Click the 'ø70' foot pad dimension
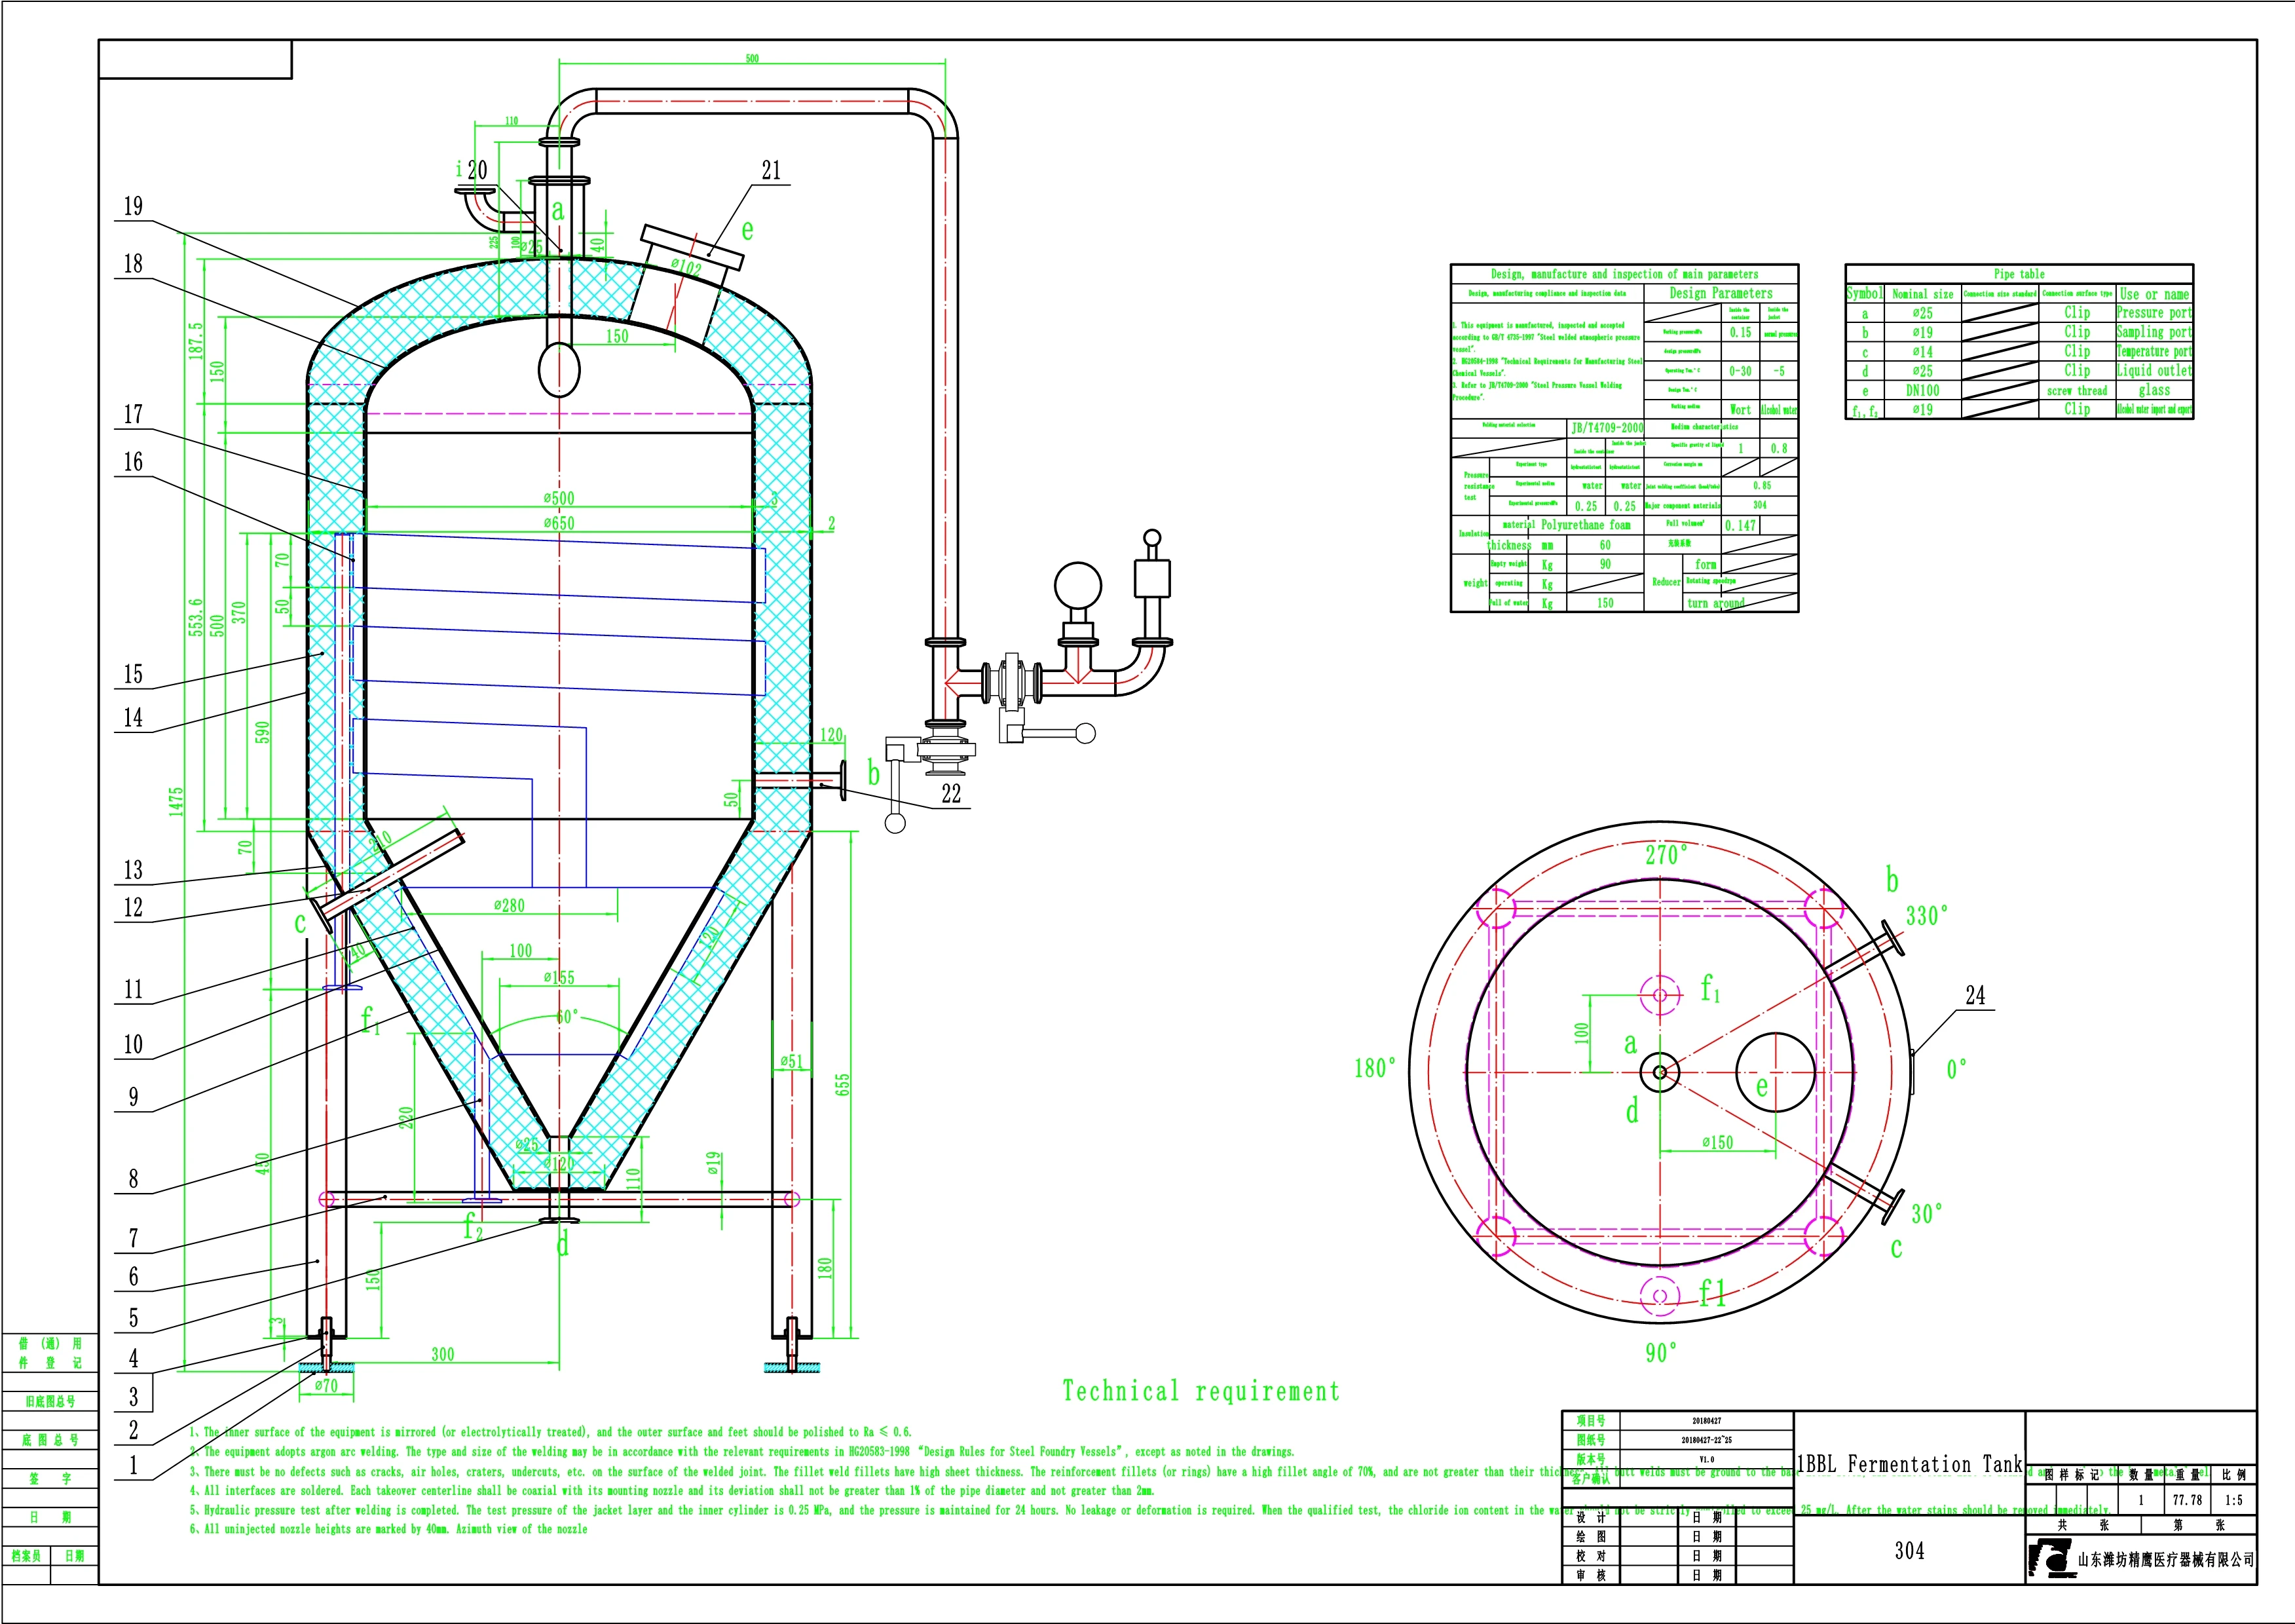This screenshot has height=1624, width=2295. click(327, 1385)
